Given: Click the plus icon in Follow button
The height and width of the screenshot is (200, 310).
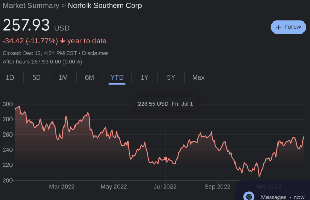Looking at the screenshot, I should coord(278,27).
